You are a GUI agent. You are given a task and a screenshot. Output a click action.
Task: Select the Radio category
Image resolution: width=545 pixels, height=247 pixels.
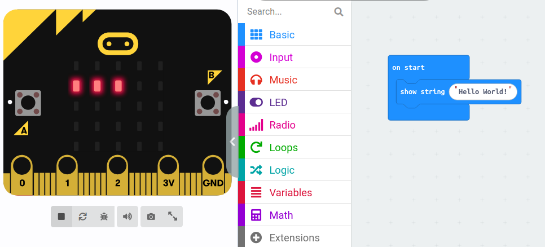pos(295,125)
